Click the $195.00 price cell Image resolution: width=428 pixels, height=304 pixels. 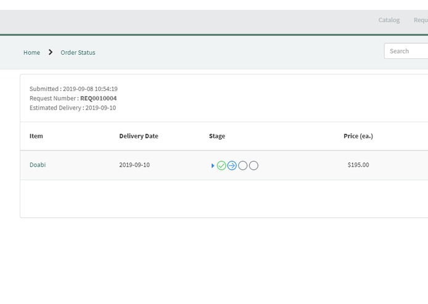(358, 165)
